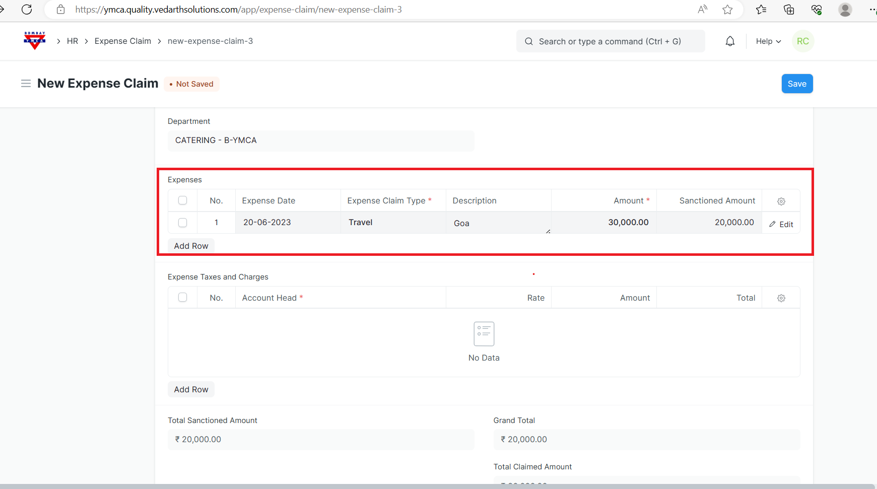Navigate to the Expense Claim breadcrumb

[x=122, y=41]
